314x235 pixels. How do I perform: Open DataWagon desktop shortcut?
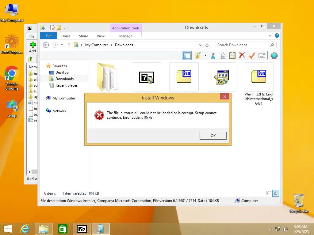pos(12,44)
